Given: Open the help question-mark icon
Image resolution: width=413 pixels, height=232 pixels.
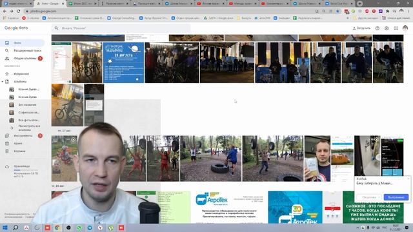Looking at the screenshot, I should point(378,28).
